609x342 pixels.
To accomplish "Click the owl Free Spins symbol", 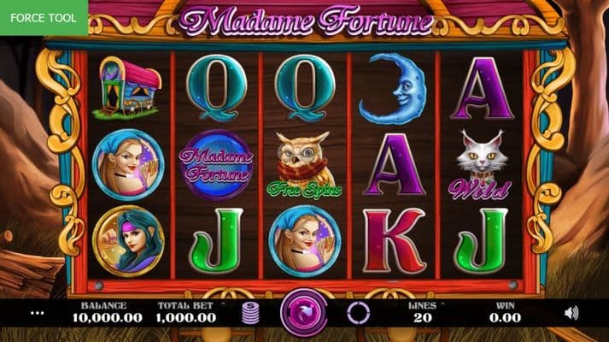I will tap(304, 166).
